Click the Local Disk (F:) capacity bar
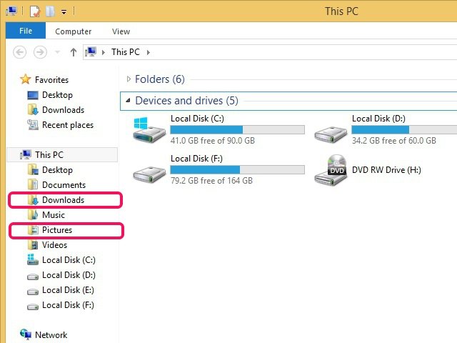This screenshot has height=343, width=457. click(x=238, y=169)
